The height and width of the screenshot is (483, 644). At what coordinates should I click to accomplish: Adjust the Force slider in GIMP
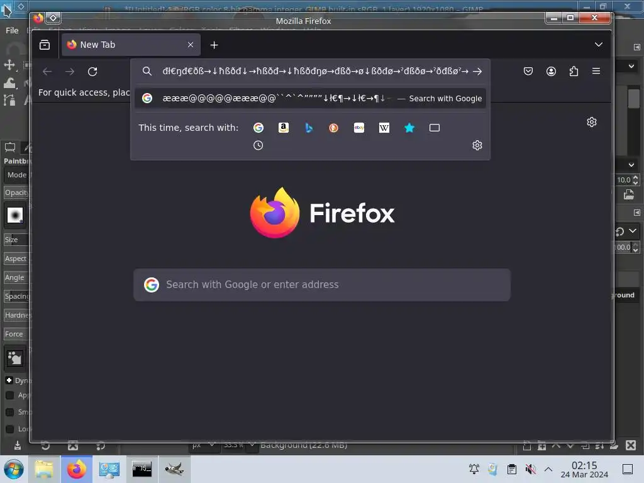tap(16, 334)
